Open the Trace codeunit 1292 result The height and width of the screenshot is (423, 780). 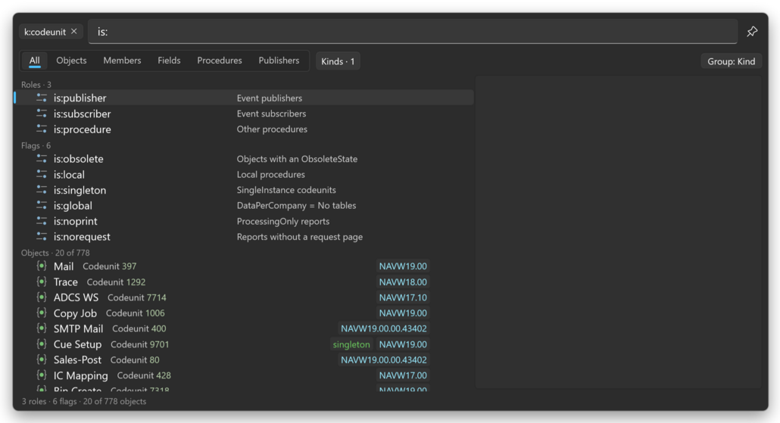(x=245, y=281)
